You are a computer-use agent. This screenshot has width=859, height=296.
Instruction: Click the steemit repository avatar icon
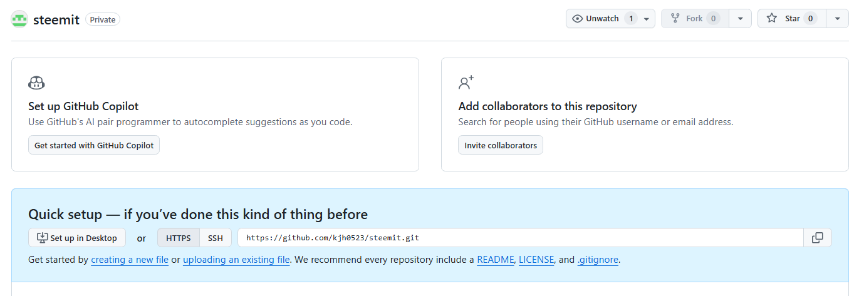tap(19, 19)
